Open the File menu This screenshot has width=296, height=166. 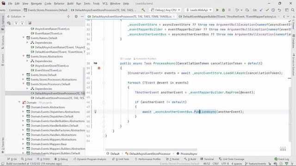tap(10, 3)
